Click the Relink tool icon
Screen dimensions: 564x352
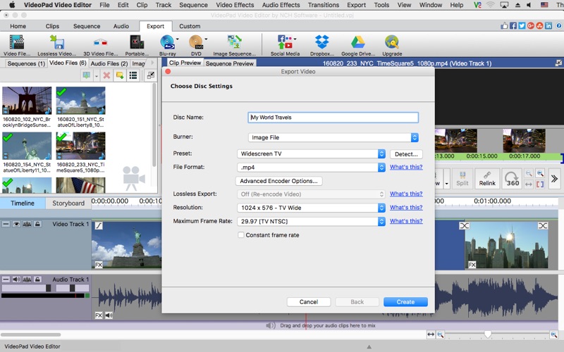[487, 178]
